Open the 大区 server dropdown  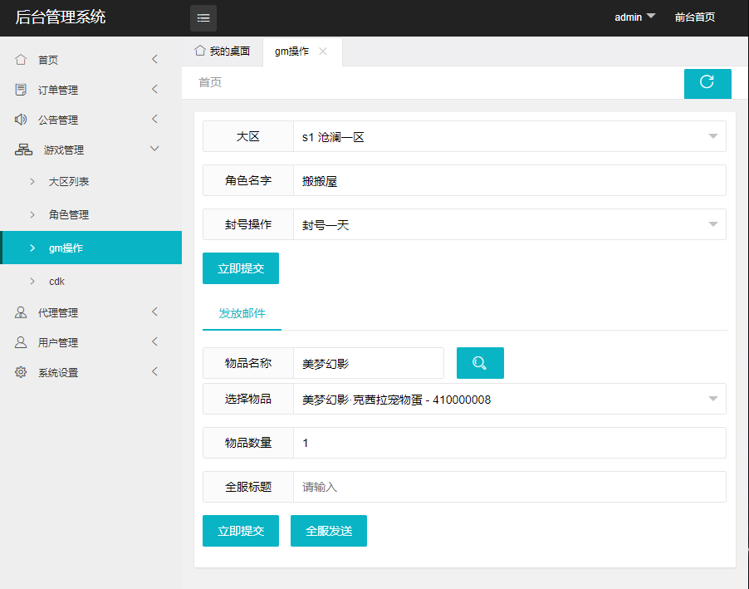(x=509, y=137)
